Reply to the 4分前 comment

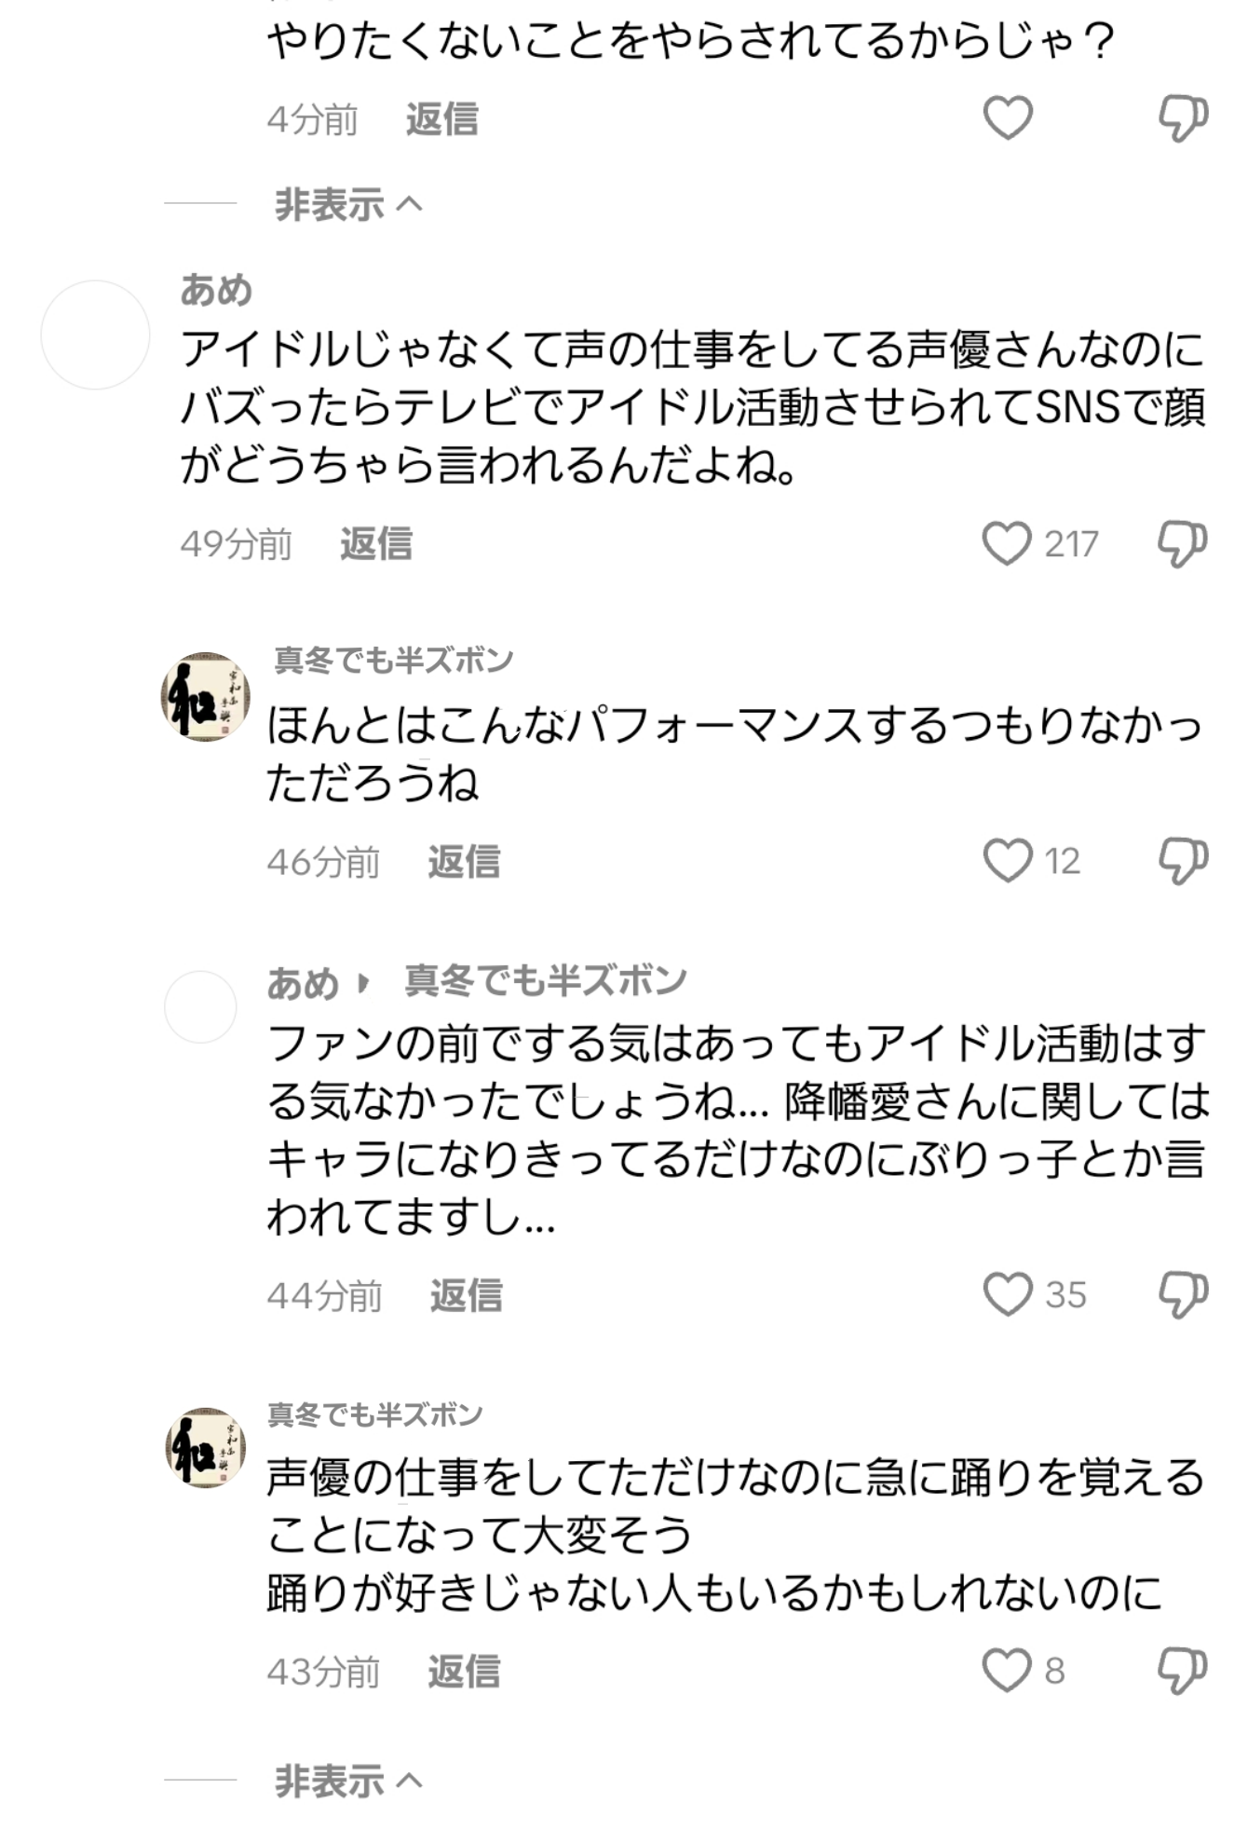click(x=442, y=119)
